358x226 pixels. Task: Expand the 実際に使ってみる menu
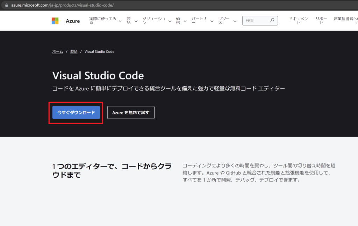(x=106, y=21)
